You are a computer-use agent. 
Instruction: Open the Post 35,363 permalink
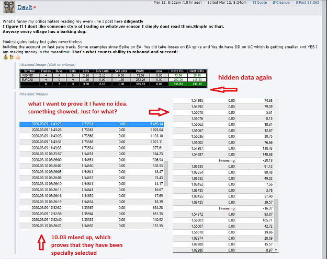308,3
